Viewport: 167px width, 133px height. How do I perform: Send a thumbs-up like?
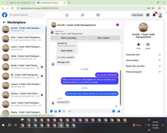[x=119, y=111]
